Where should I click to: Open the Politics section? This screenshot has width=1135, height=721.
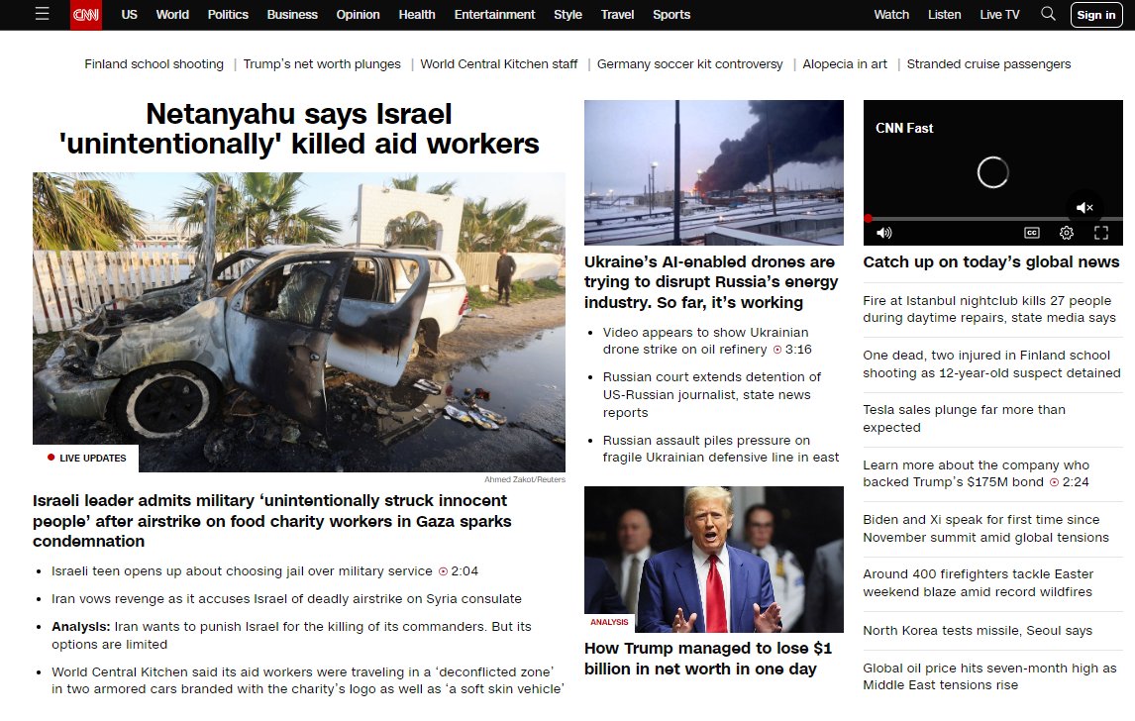(228, 15)
